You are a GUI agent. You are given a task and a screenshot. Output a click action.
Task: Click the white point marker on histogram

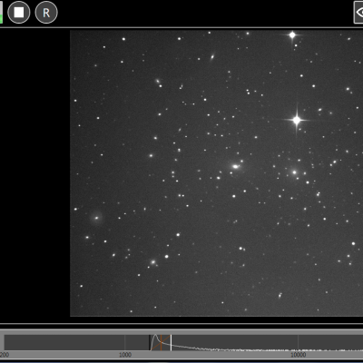171,342
